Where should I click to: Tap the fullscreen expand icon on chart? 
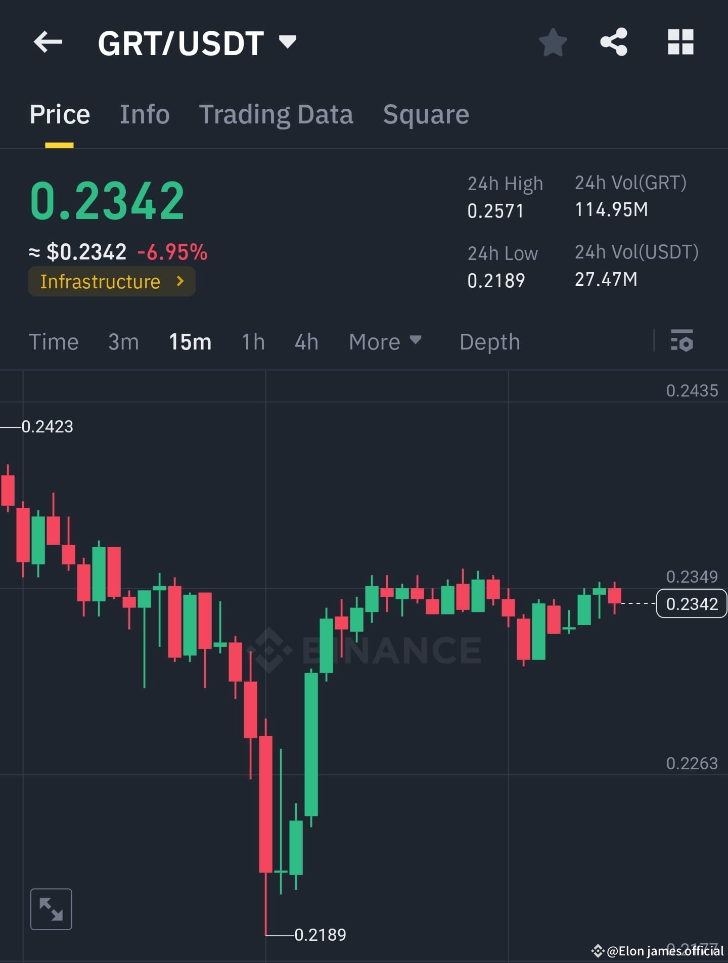point(51,908)
